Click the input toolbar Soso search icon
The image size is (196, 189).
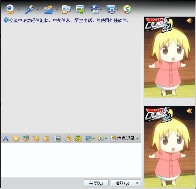(101, 138)
